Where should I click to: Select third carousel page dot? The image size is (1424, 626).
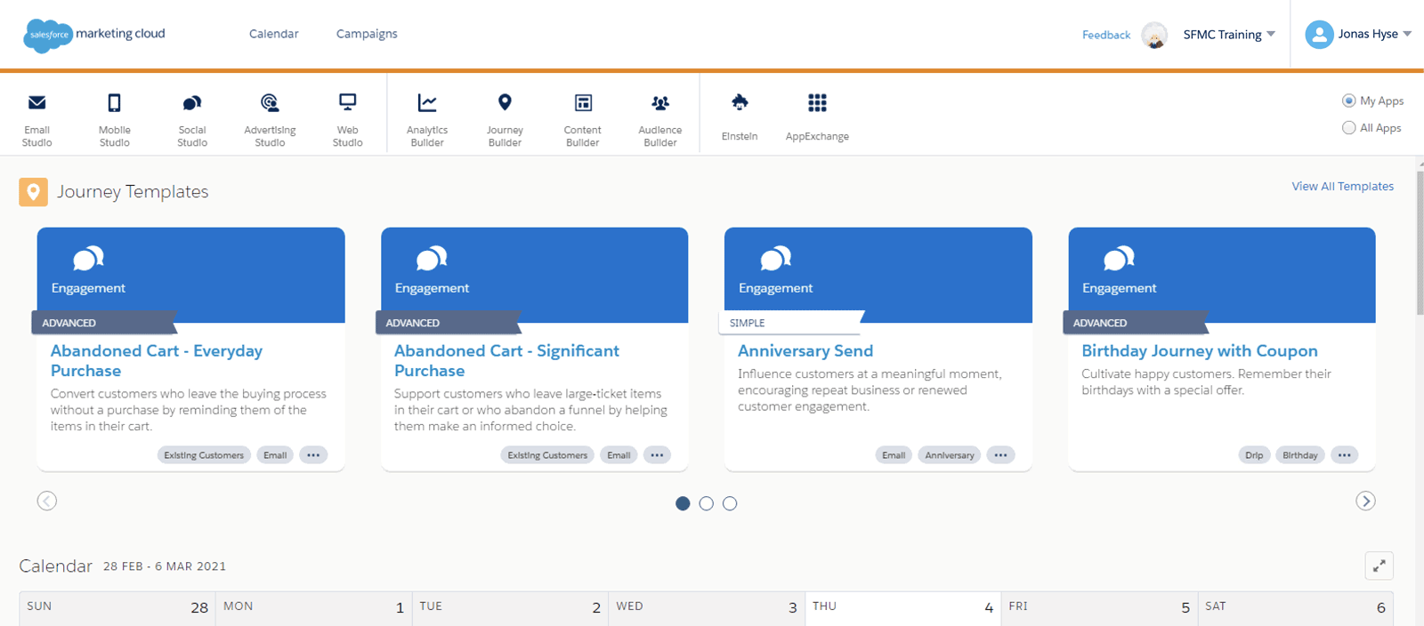click(x=730, y=503)
